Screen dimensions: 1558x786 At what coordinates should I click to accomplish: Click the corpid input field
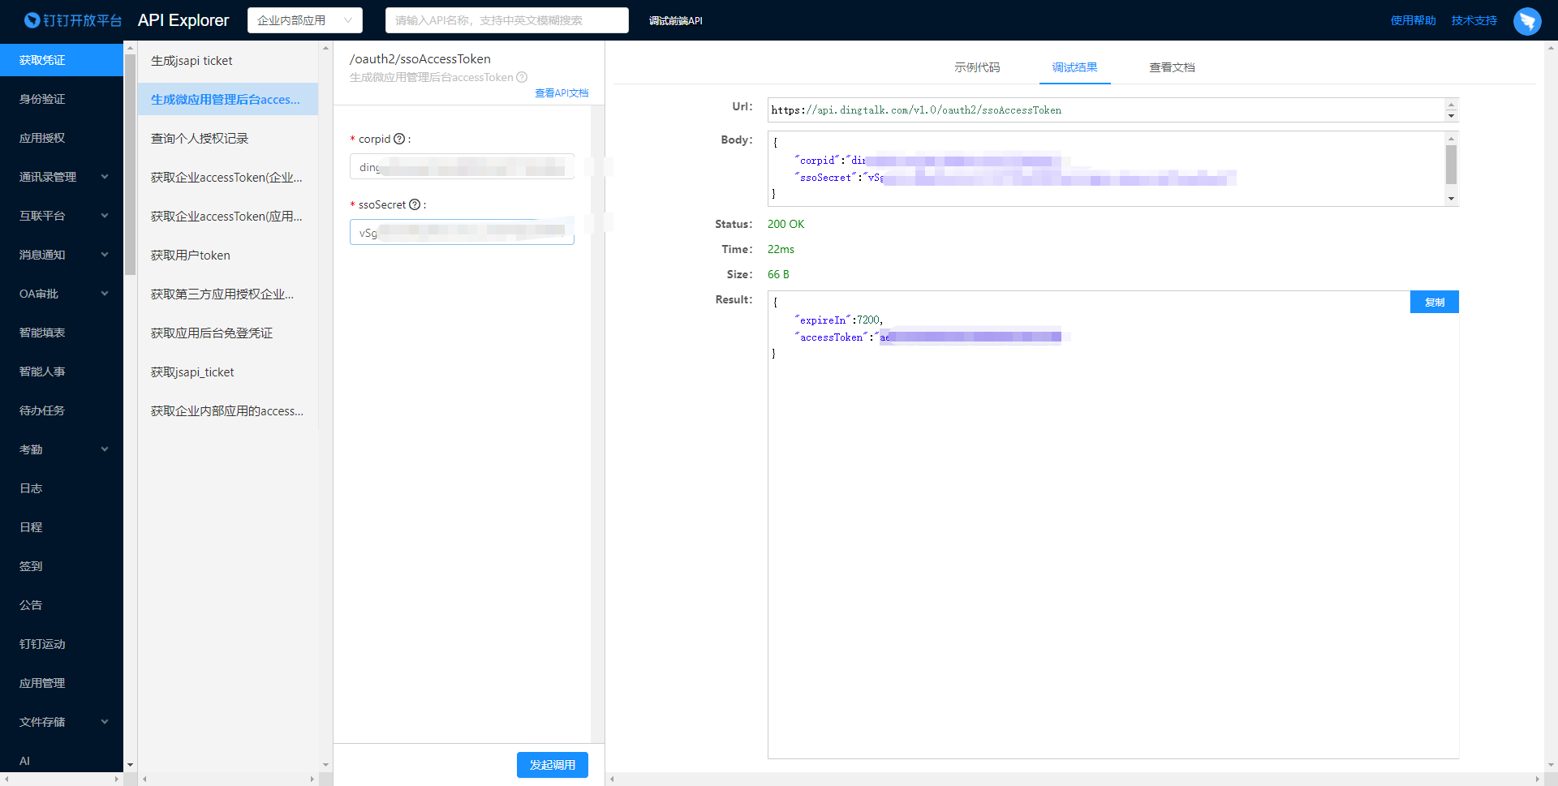pyautogui.click(x=462, y=167)
